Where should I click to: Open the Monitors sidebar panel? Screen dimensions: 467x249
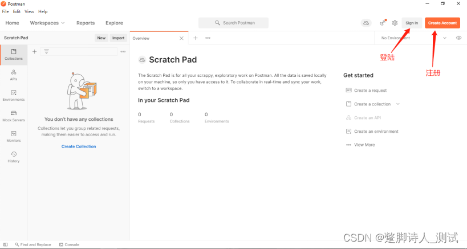(x=14, y=137)
